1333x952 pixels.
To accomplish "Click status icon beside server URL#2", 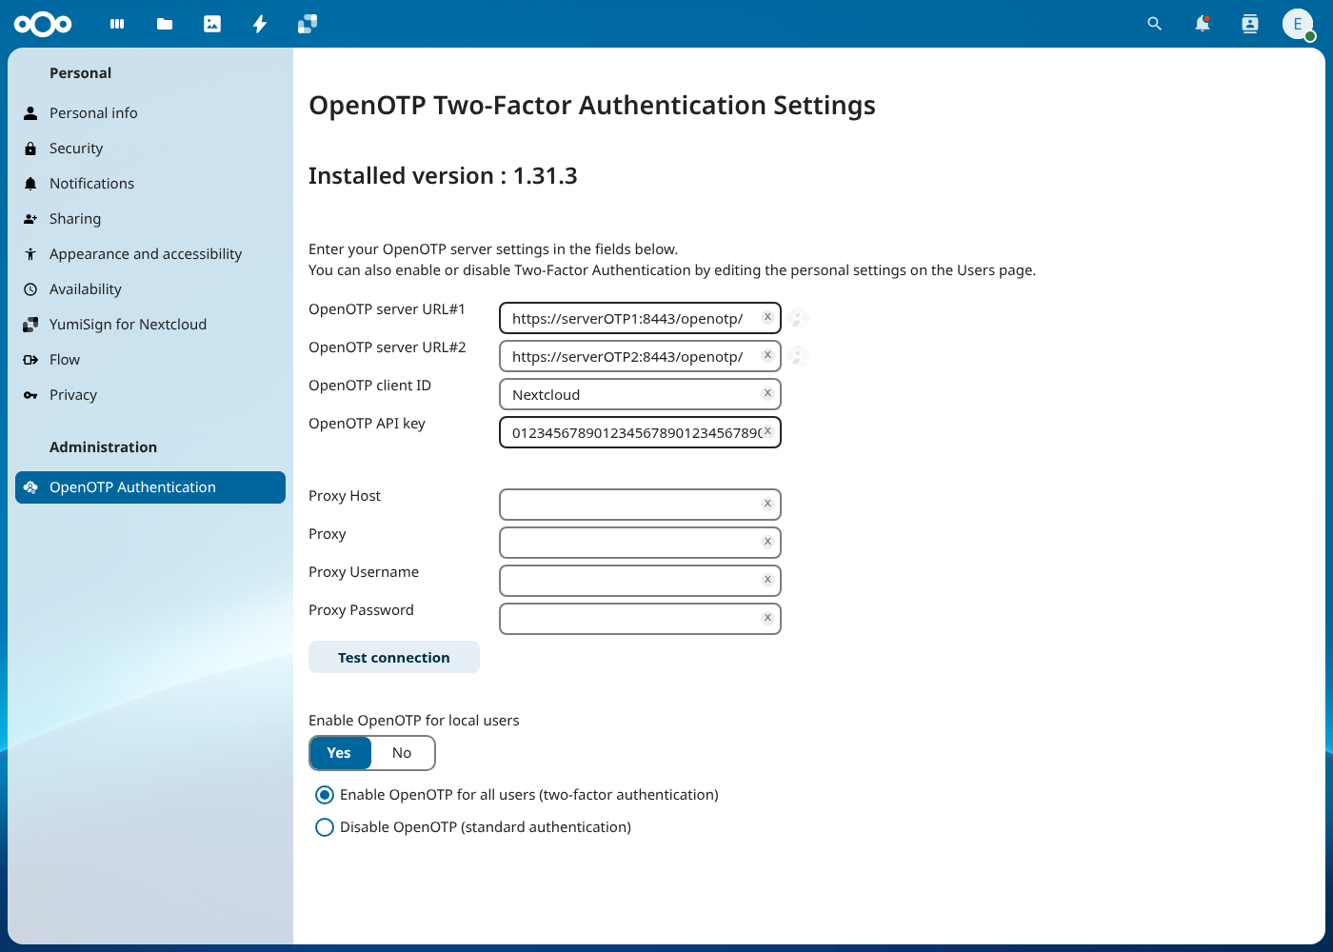I will (798, 356).
